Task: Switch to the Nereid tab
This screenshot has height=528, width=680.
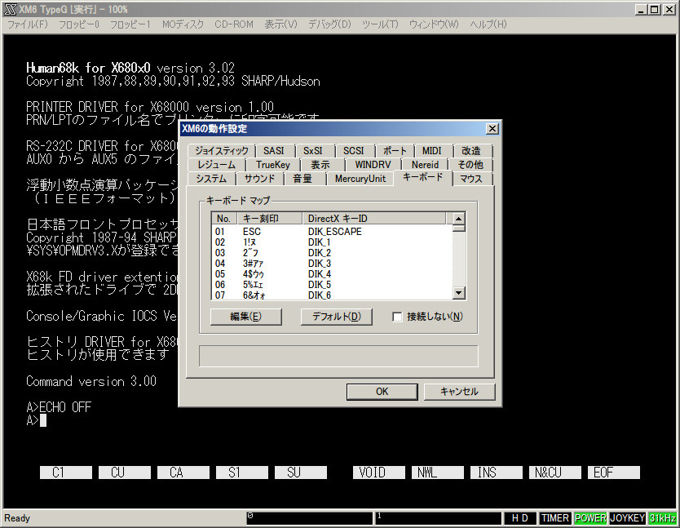Action: click(x=425, y=165)
